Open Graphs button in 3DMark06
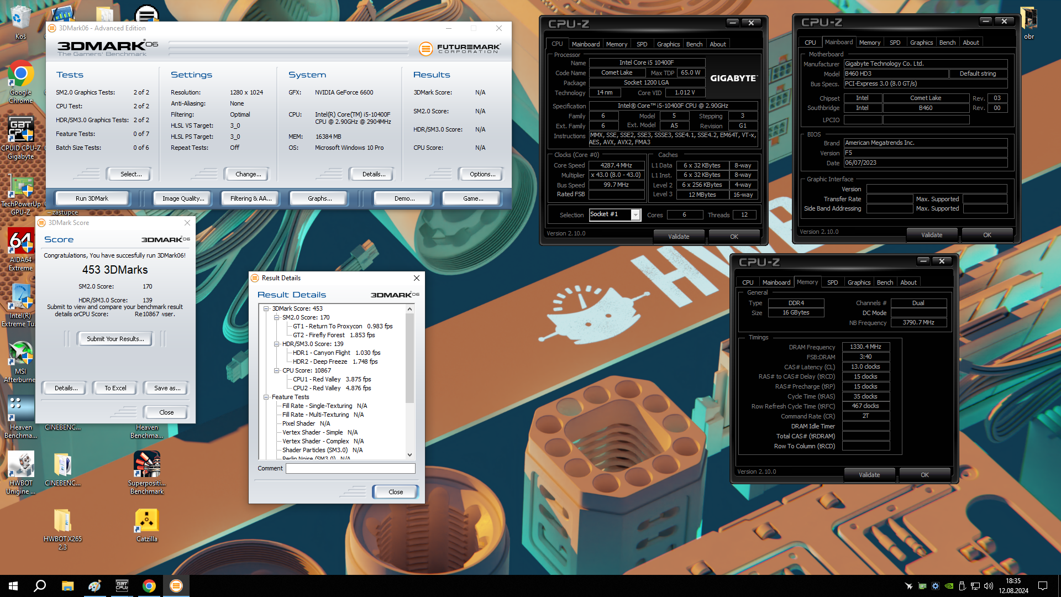This screenshot has height=597, width=1061. [320, 198]
